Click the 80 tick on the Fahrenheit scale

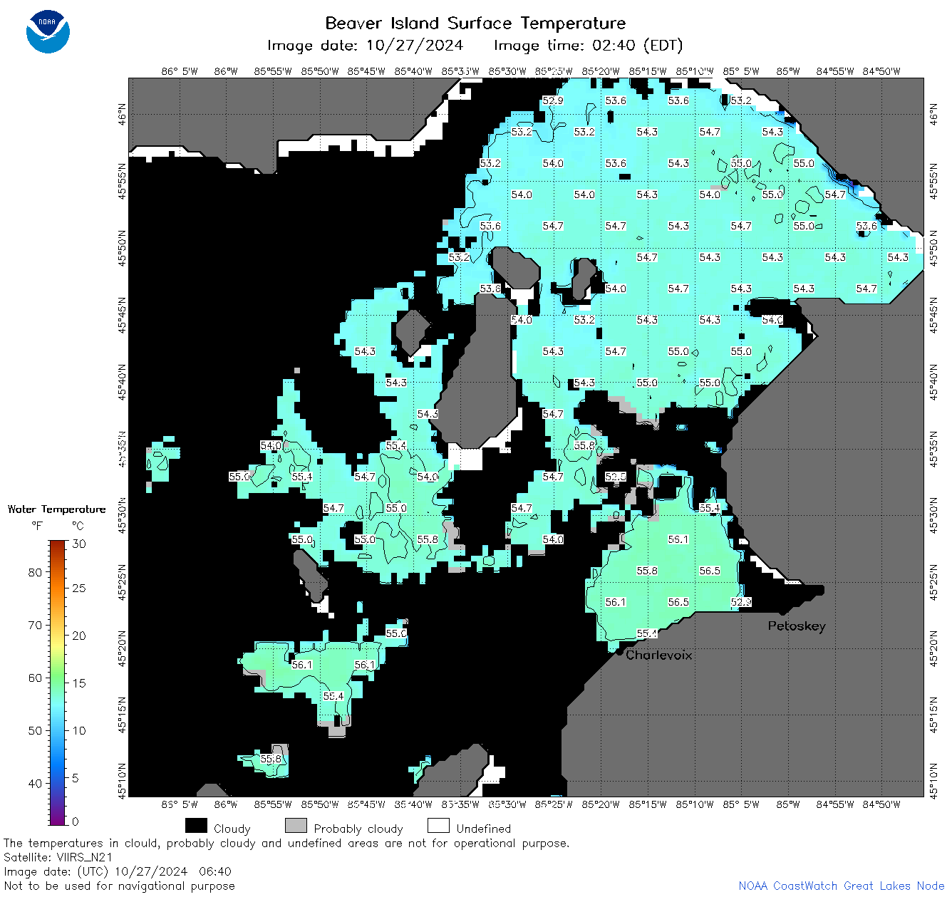35,572
